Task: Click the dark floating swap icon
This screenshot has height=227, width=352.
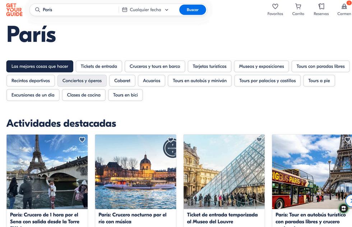Action: [x=343, y=208]
